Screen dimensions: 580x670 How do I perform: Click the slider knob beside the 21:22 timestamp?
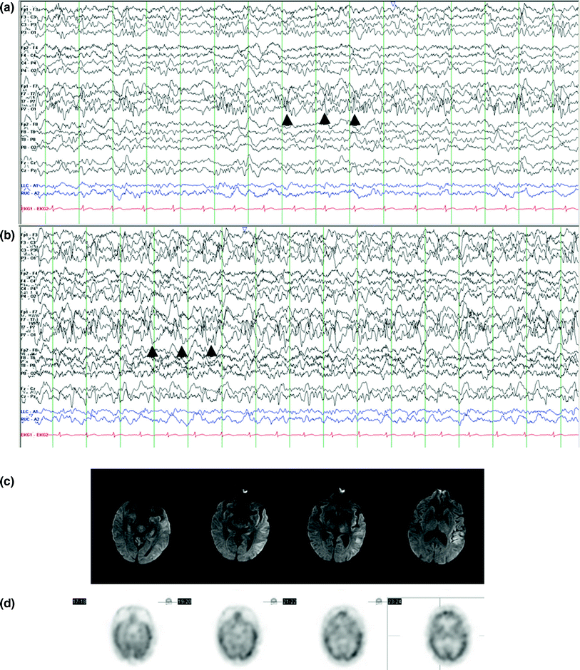[x=274, y=601]
